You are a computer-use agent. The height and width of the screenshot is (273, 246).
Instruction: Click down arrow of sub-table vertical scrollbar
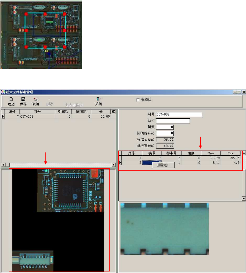pyautogui.click(x=244, y=198)
